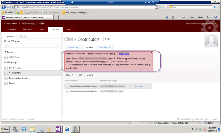The height and width of the screenshot is (133, 221).
Task: Click the group profile picture placeholder
Action: [x=211, y=41]
